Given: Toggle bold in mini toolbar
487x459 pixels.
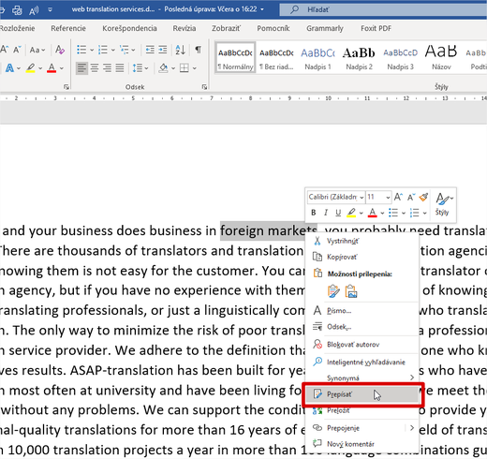Looking at the screenshot, I should [x=313, y=213].
